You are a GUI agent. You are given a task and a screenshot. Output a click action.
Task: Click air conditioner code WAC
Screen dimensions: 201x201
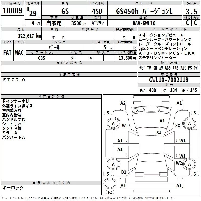tap(19, 53)
